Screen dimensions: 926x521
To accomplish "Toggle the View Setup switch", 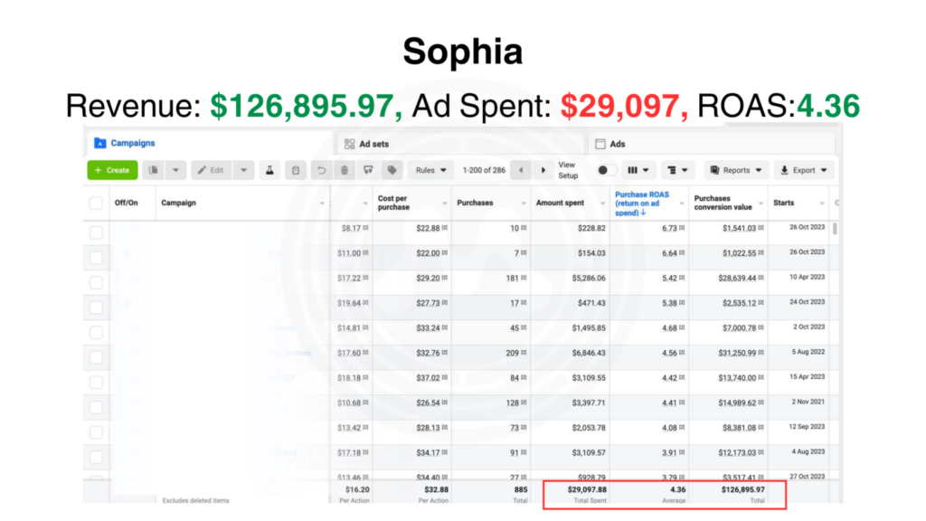I will (x=607, y=170).
